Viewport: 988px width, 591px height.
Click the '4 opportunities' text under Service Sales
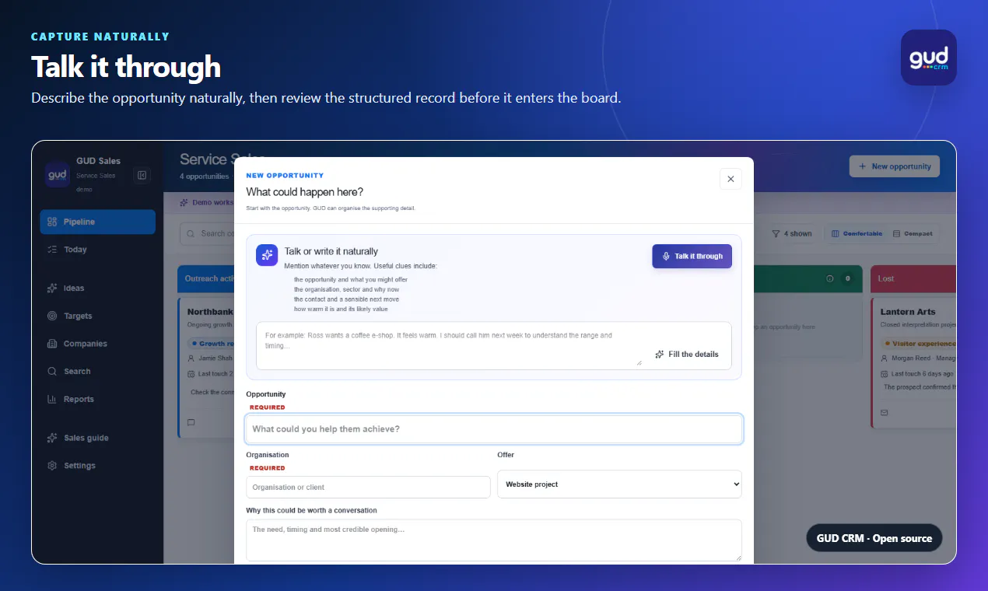tap(205, 177)
